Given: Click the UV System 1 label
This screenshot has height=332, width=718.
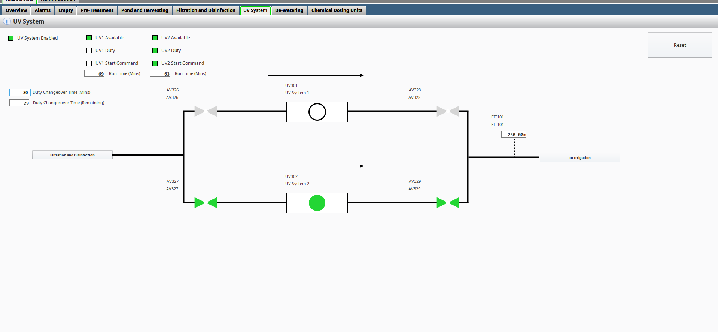Looking at the screenshot, I should point(297,93).
